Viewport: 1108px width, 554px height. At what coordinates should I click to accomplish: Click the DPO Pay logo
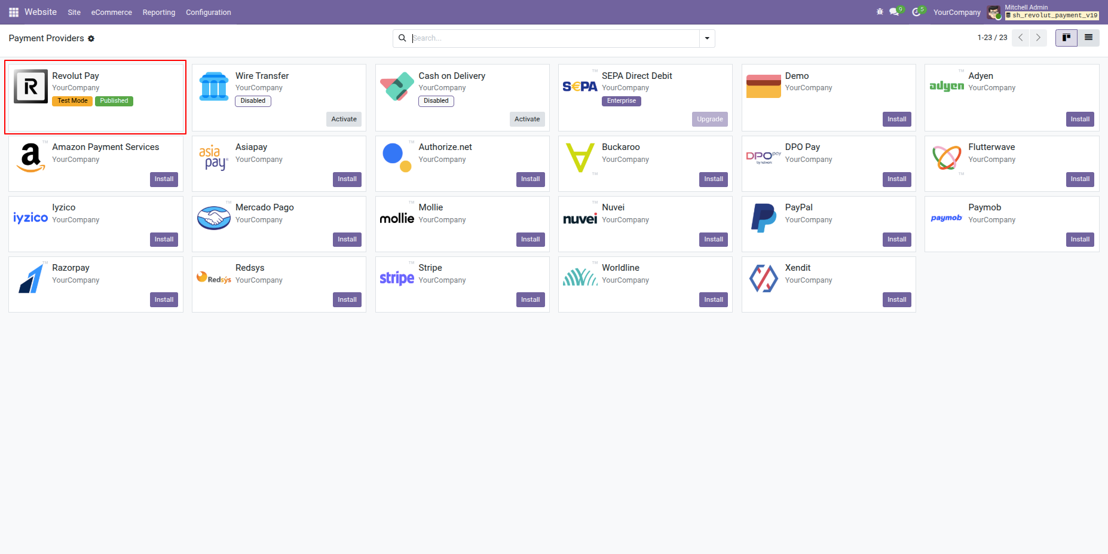click(764, 157)
